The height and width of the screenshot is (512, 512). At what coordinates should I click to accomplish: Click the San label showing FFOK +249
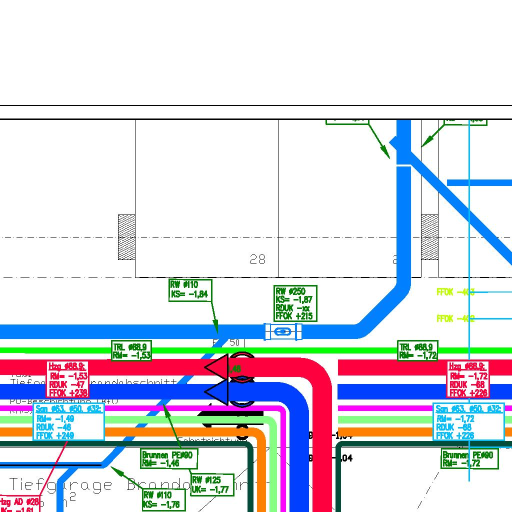click(69, 422)
